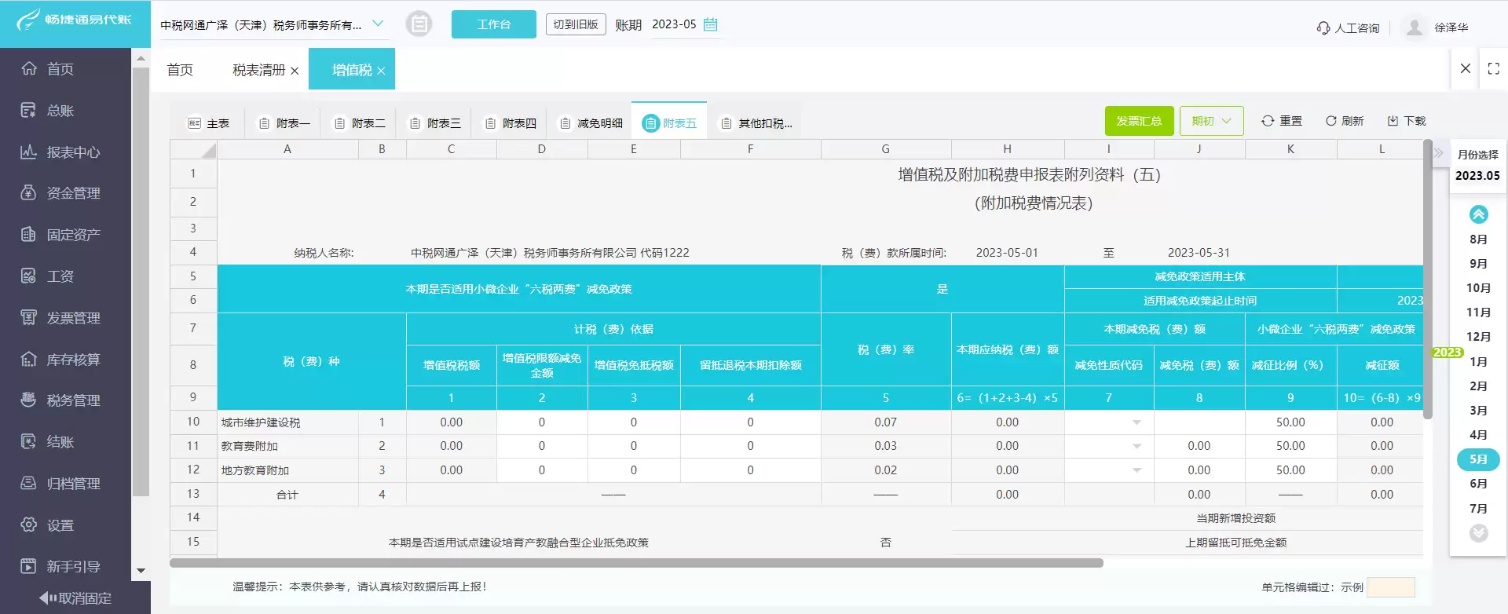Click the green 发票汇总 button
This screenshot has height=614, width=1508.
[1139, 121]
